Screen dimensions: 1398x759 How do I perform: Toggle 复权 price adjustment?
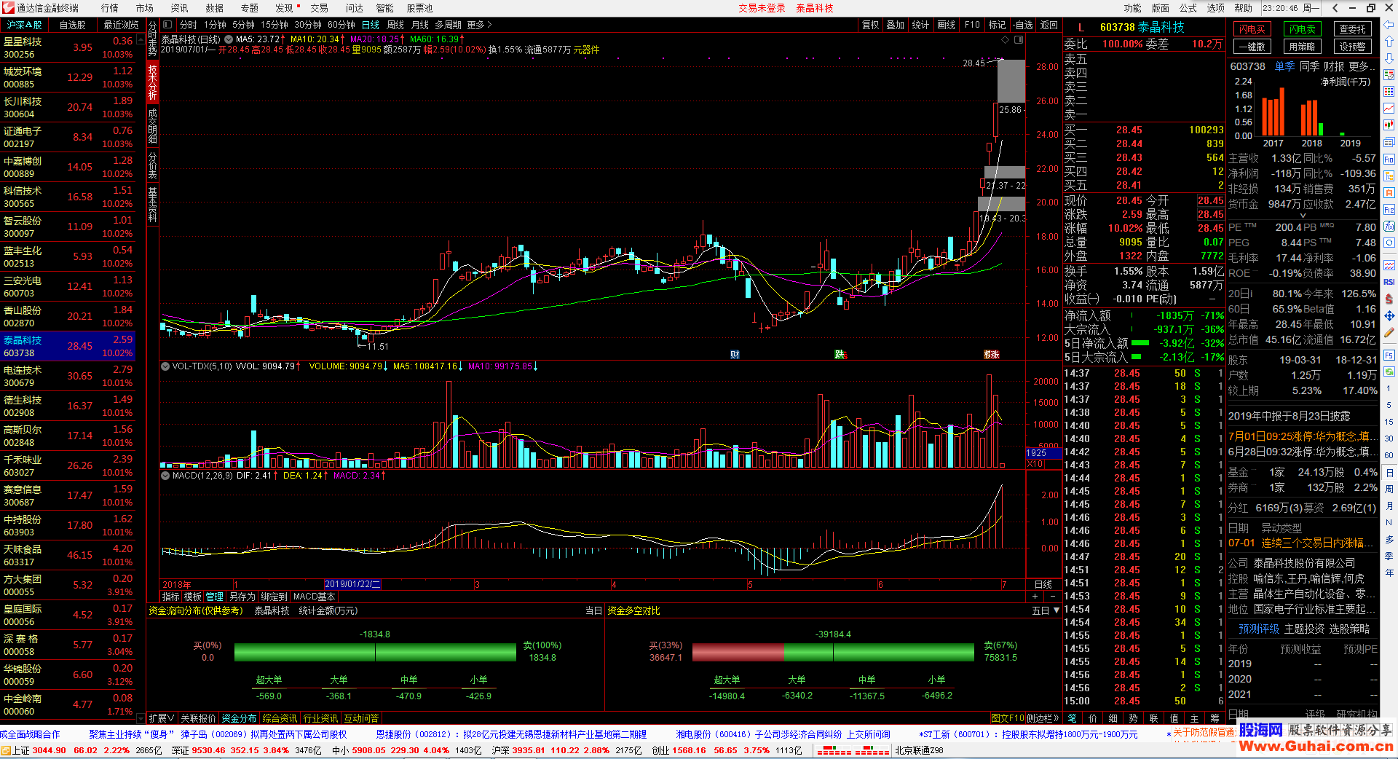pyautogui.click(x=871, y=25)
